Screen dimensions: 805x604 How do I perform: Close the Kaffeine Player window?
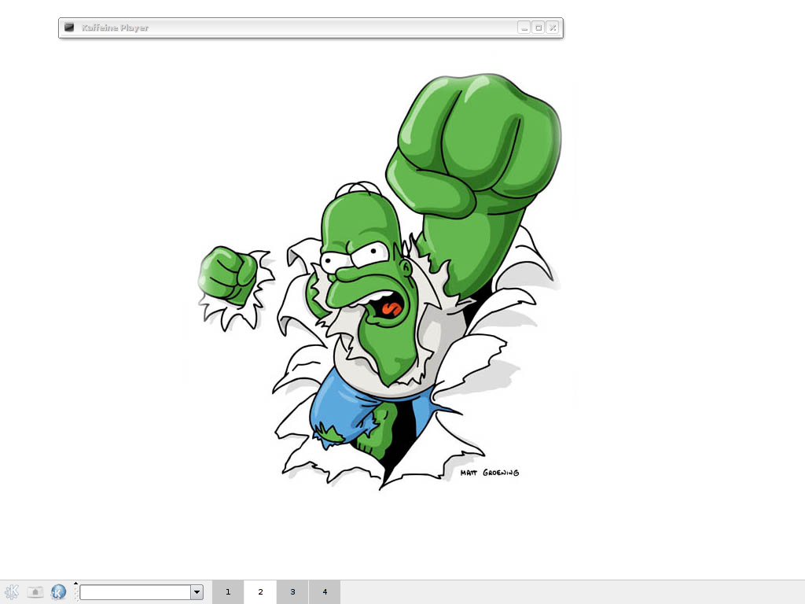553,28
